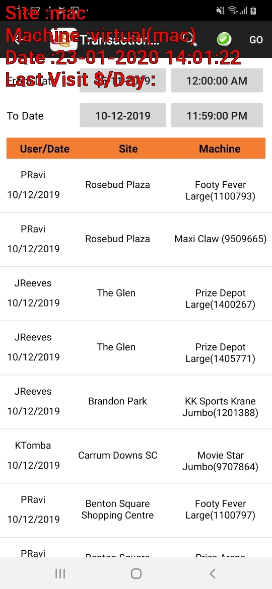This screenshot has width=272, height=589.
Task: Open the Footy Fever Large(1100793) row
Action: click(136, 186)
